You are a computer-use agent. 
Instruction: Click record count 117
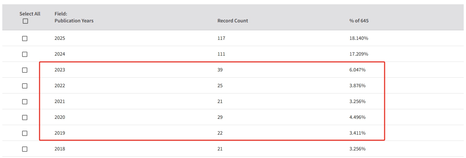(x=221, y=38)
